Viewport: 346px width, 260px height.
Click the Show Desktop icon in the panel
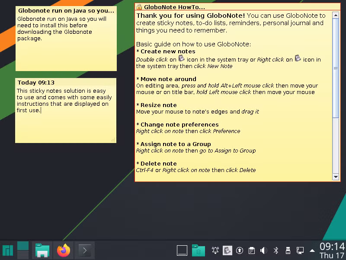[x=182, y=250]
